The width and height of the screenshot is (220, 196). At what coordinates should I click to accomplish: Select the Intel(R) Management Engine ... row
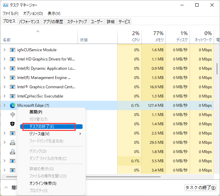[44, 78]
